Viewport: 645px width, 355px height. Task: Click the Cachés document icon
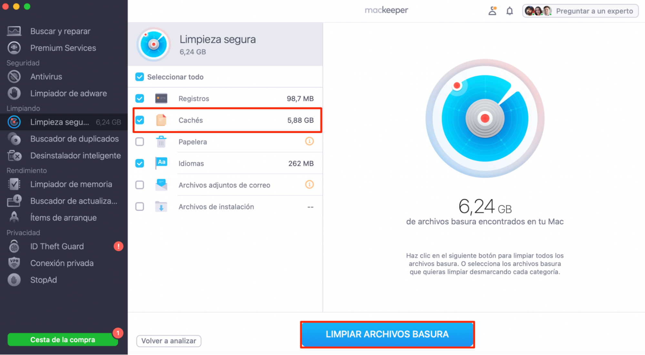pyautogui.click(x=161, y=120)
